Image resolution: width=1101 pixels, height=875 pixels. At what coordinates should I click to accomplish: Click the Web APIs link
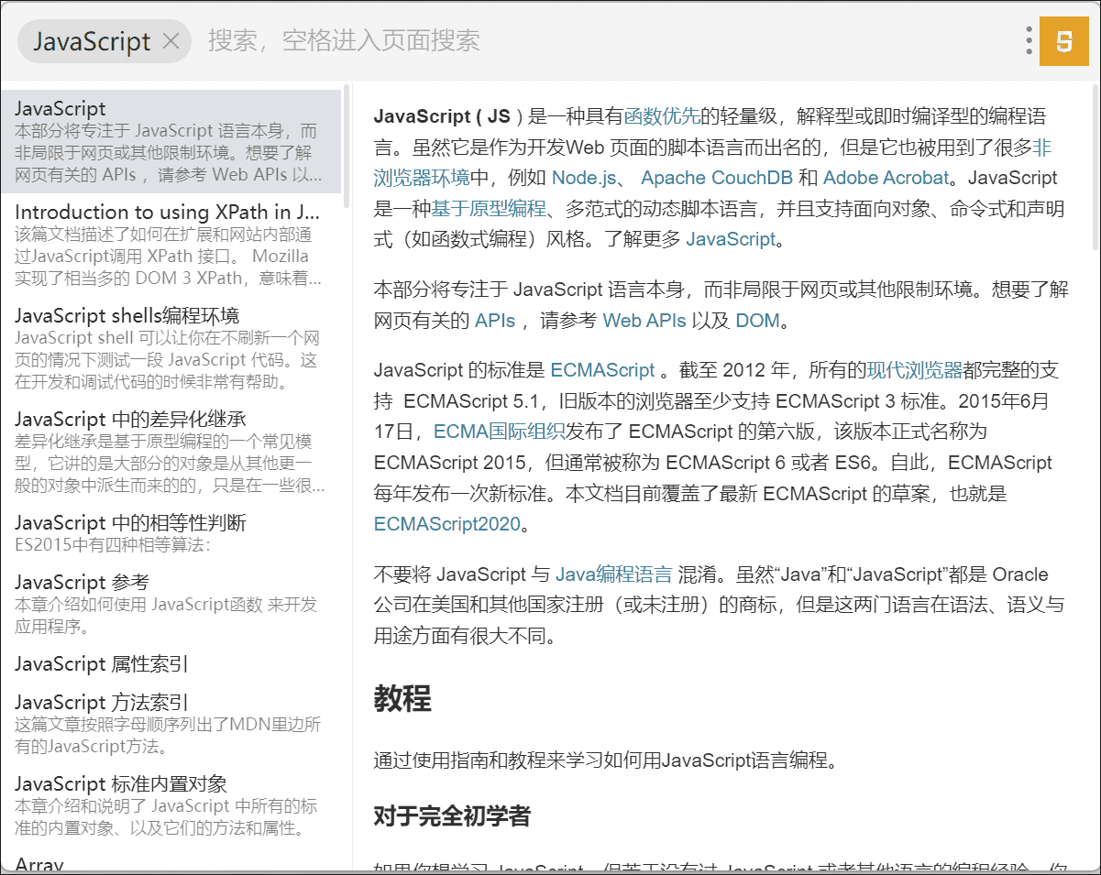tap(644, 321)
